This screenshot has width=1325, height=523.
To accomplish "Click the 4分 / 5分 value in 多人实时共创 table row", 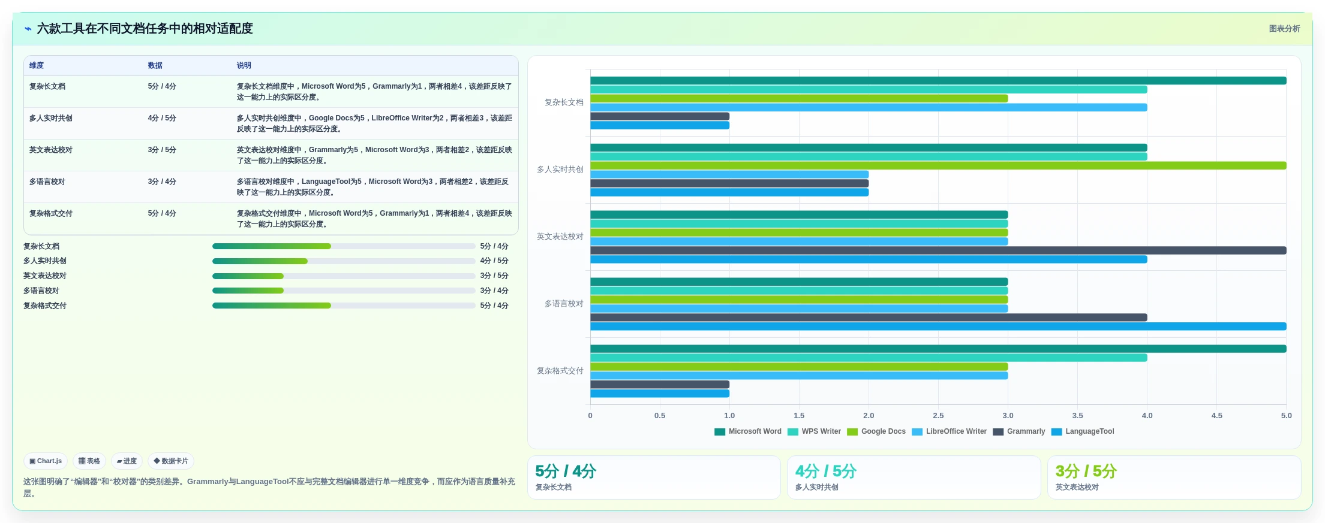I will 162,119.
